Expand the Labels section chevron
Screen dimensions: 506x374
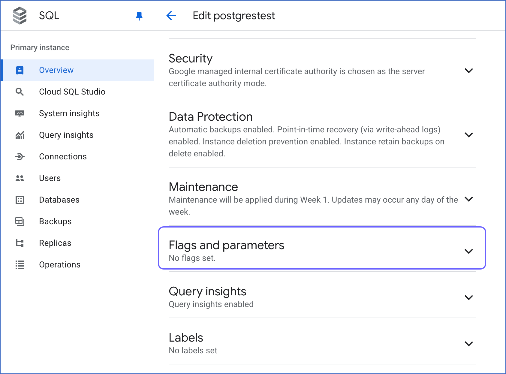469,344
